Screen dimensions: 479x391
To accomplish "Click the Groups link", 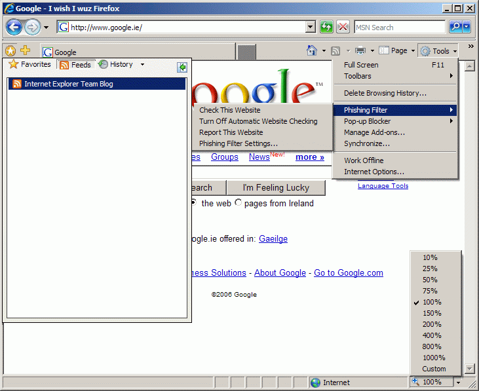I will tap(225, 157).
